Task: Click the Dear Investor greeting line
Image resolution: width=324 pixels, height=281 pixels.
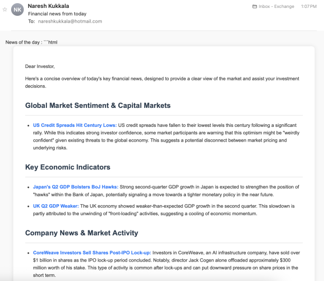Action: coord(40,66)
